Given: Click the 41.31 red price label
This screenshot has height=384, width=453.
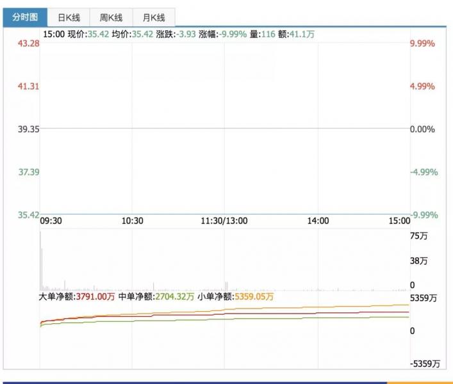Looking at the screenshot, I should tap(29, 86).
